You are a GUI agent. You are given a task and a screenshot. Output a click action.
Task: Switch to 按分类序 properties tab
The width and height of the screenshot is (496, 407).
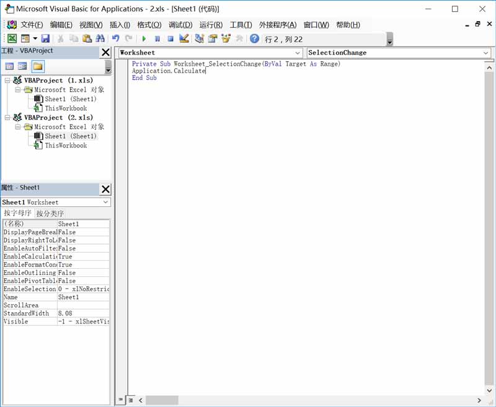click(x=50, y=213)
